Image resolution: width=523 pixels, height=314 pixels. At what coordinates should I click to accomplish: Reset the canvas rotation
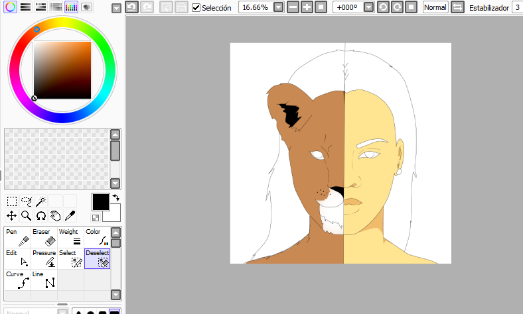pos(411,7)
